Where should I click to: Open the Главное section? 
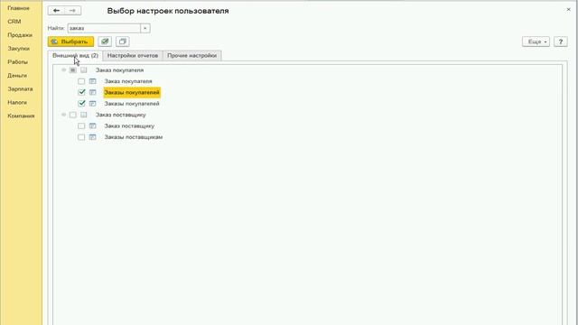click(18, 8)
